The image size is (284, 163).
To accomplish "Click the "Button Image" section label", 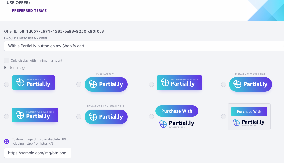I will coord(15,68).
